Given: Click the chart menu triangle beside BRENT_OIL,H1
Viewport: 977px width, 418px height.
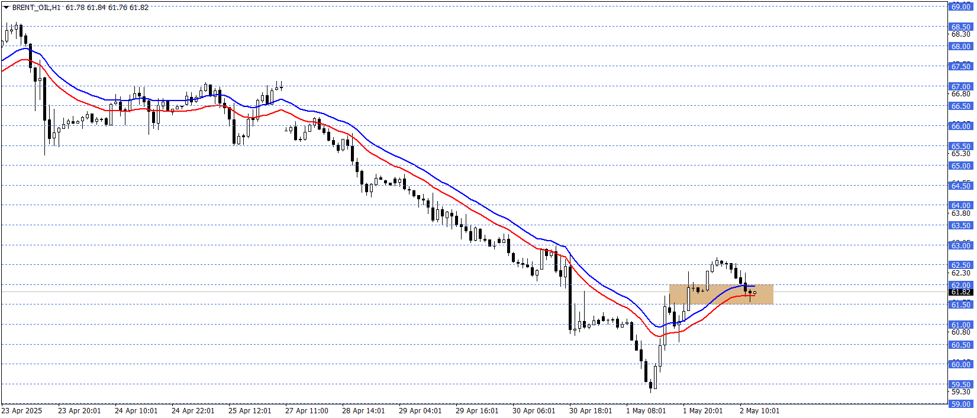Looking at the screenshot, I should [6, 8].
